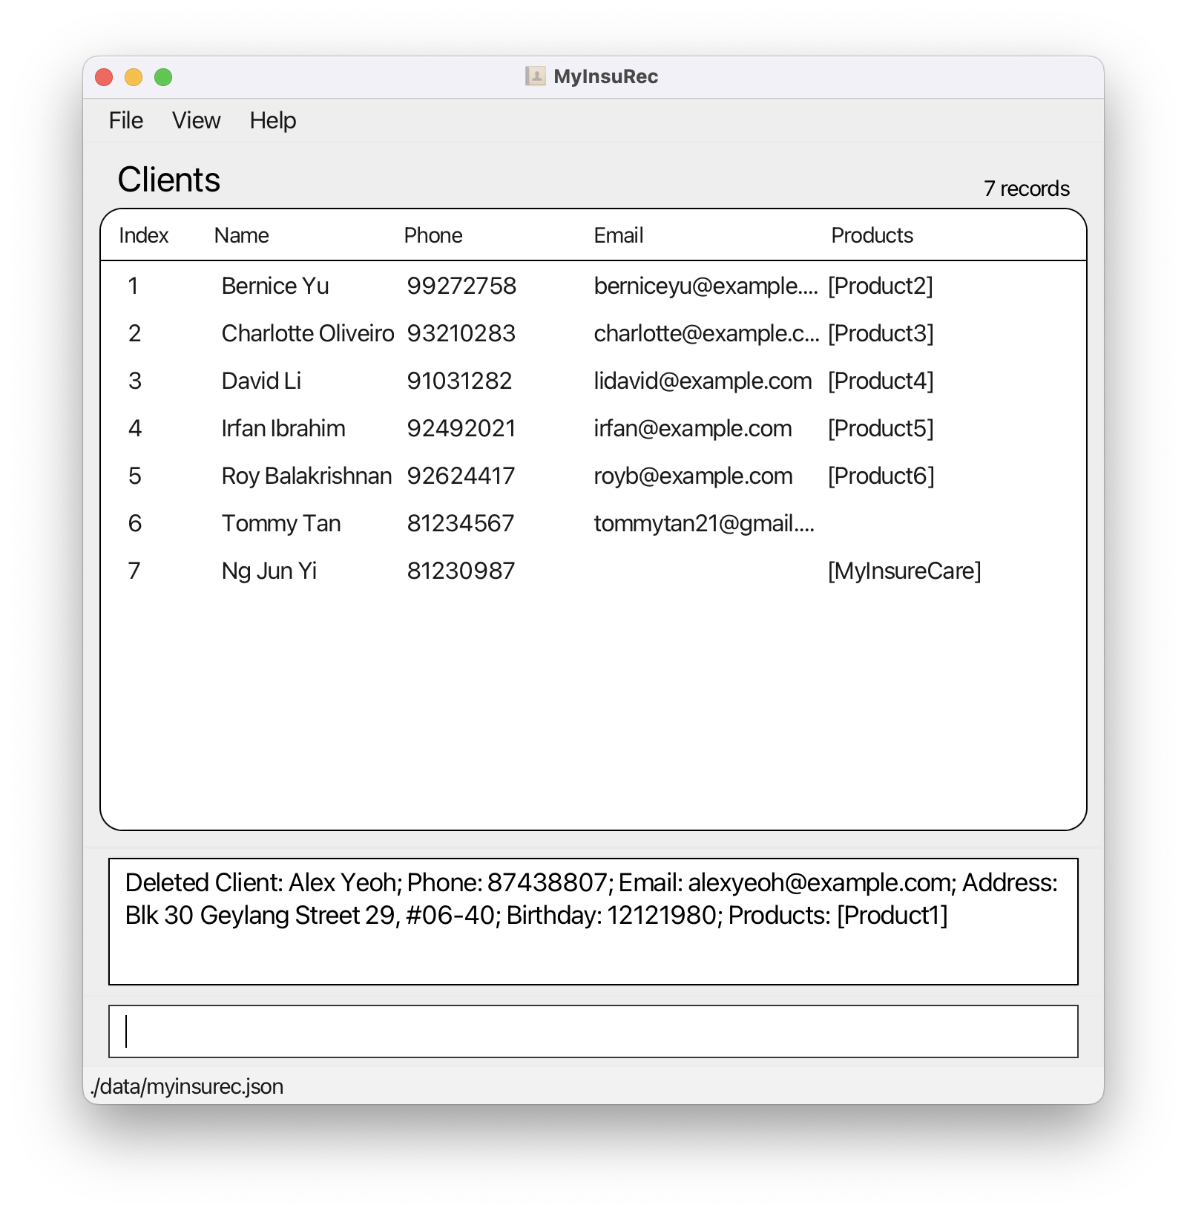Click the lidavid@example.com email cell
This screenshot has height=1214, width=1187.
pos(703,381)
